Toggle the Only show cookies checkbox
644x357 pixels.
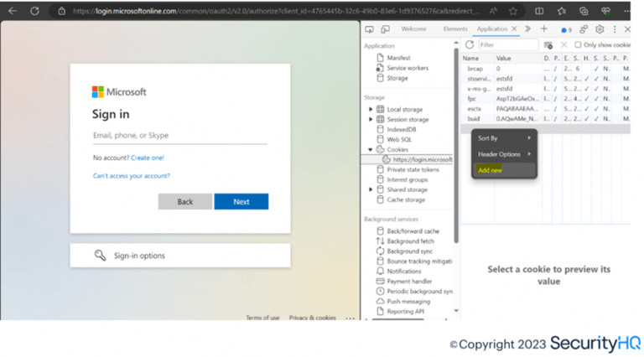(x=577, y=44)
